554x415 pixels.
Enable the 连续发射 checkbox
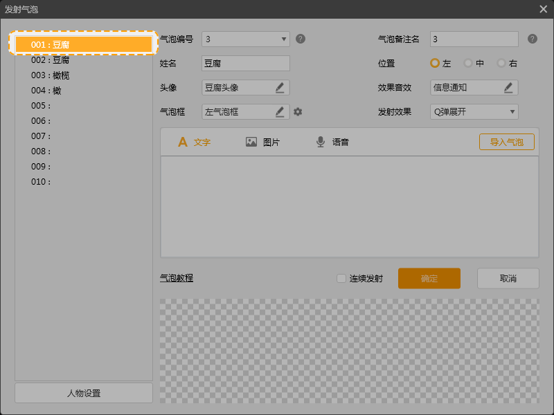(x=341, y=279)
